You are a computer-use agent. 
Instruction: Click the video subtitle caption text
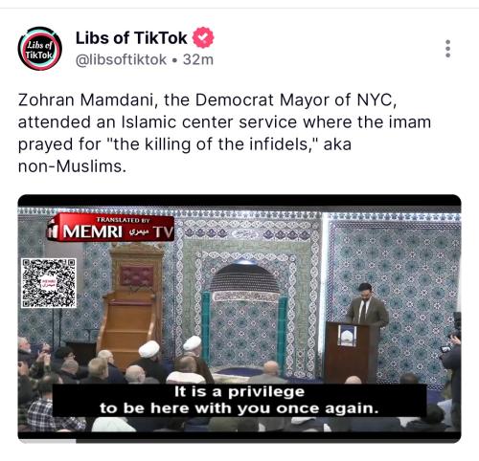click(239, 400)
